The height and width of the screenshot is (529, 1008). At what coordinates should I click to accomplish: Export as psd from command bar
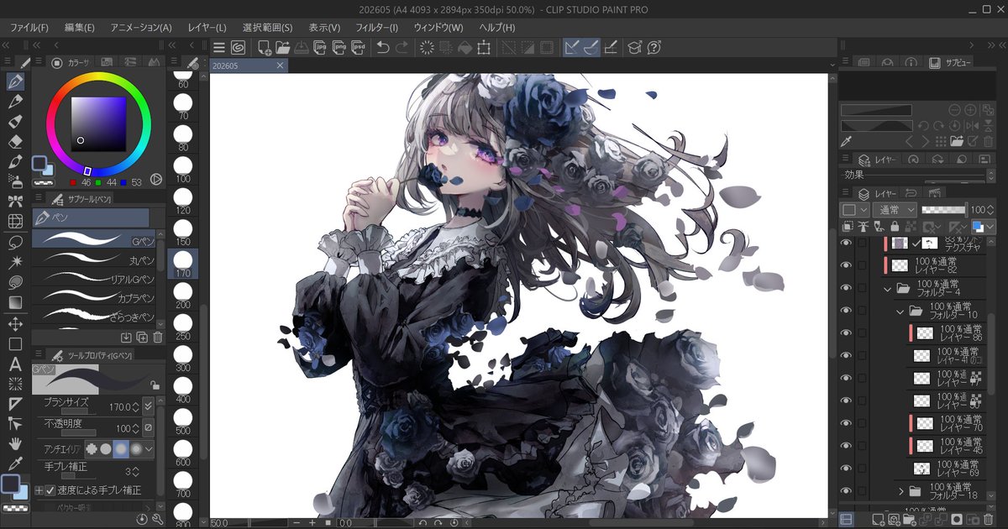click(x=359, y=48)
